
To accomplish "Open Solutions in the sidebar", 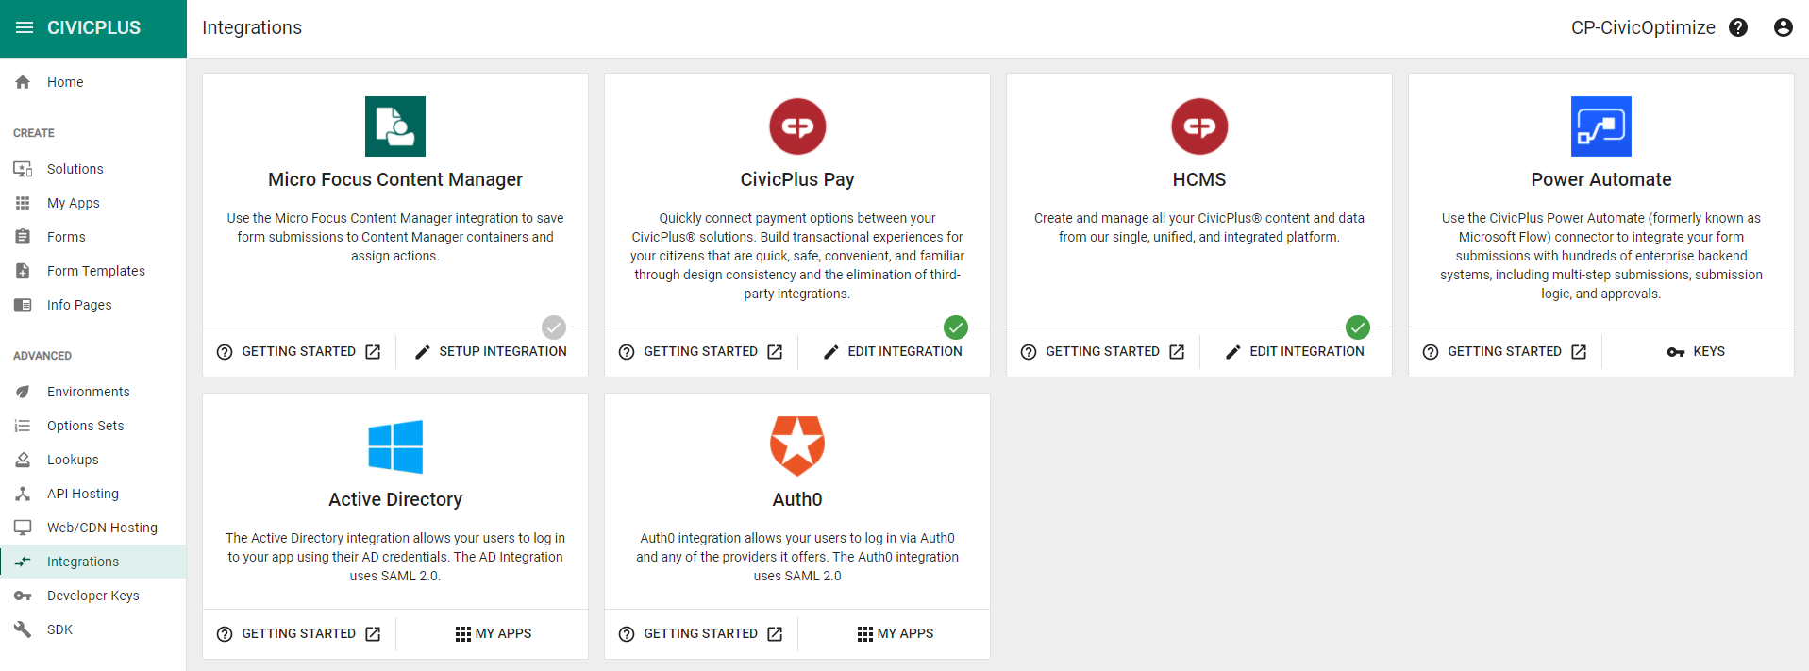I will coord(93,169).
